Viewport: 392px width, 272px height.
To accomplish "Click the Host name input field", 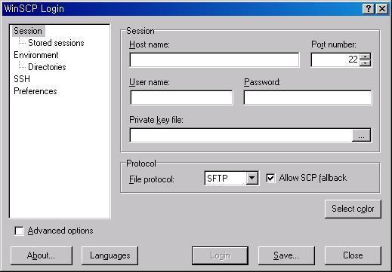I will pyautogui.click(x=215, y=60).
